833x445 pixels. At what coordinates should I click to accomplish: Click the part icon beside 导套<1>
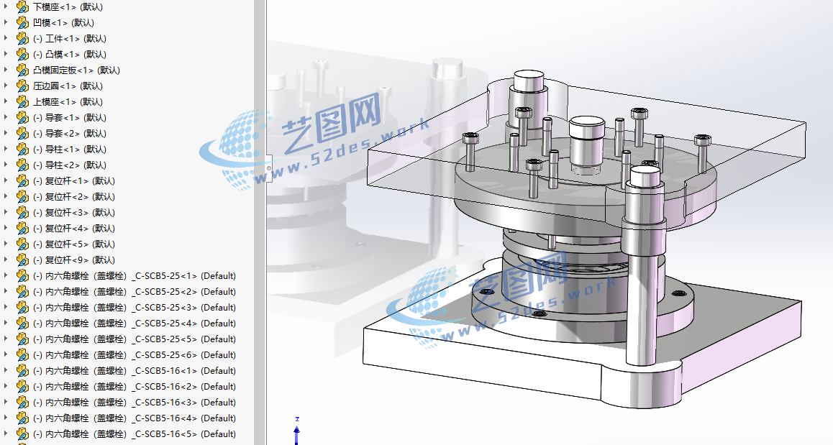point(22,118)
